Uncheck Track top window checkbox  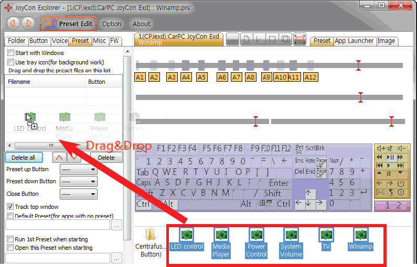tap(10, 206)
